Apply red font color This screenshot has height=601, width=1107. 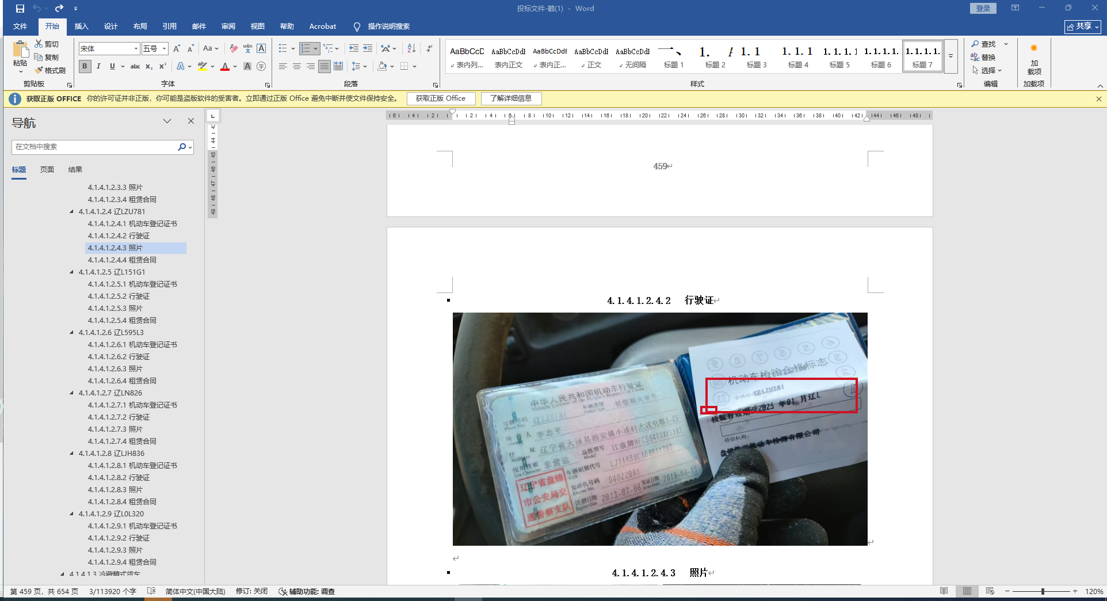[225, 66]
